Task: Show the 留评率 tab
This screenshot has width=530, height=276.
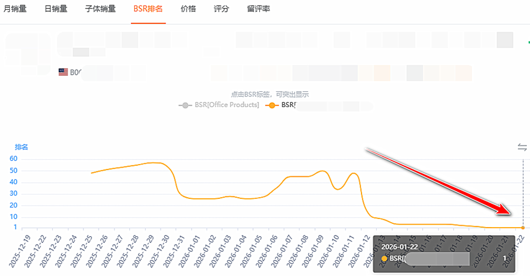Action: (x=259, y=9)
